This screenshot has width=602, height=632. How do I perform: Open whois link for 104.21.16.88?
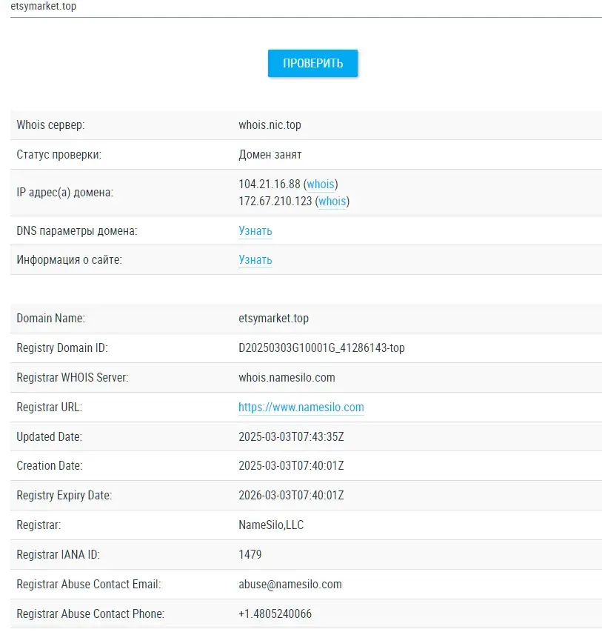coord(321,184)
